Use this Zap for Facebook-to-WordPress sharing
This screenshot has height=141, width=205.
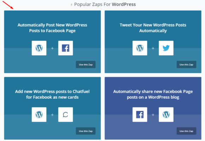coord(186,131)
